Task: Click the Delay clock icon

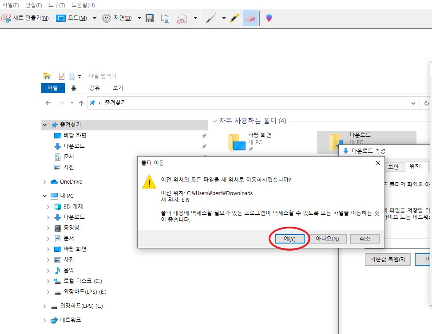Action: pyautogui.click(x=107, y=18)
